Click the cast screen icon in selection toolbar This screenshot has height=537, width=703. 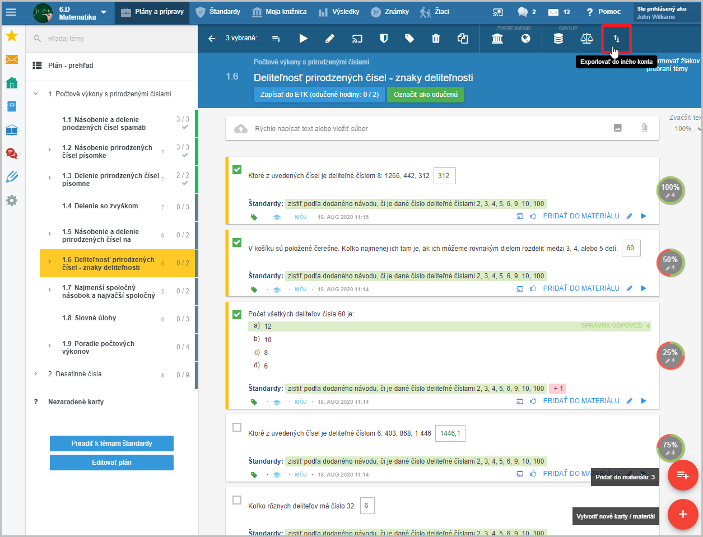(357, 39)
